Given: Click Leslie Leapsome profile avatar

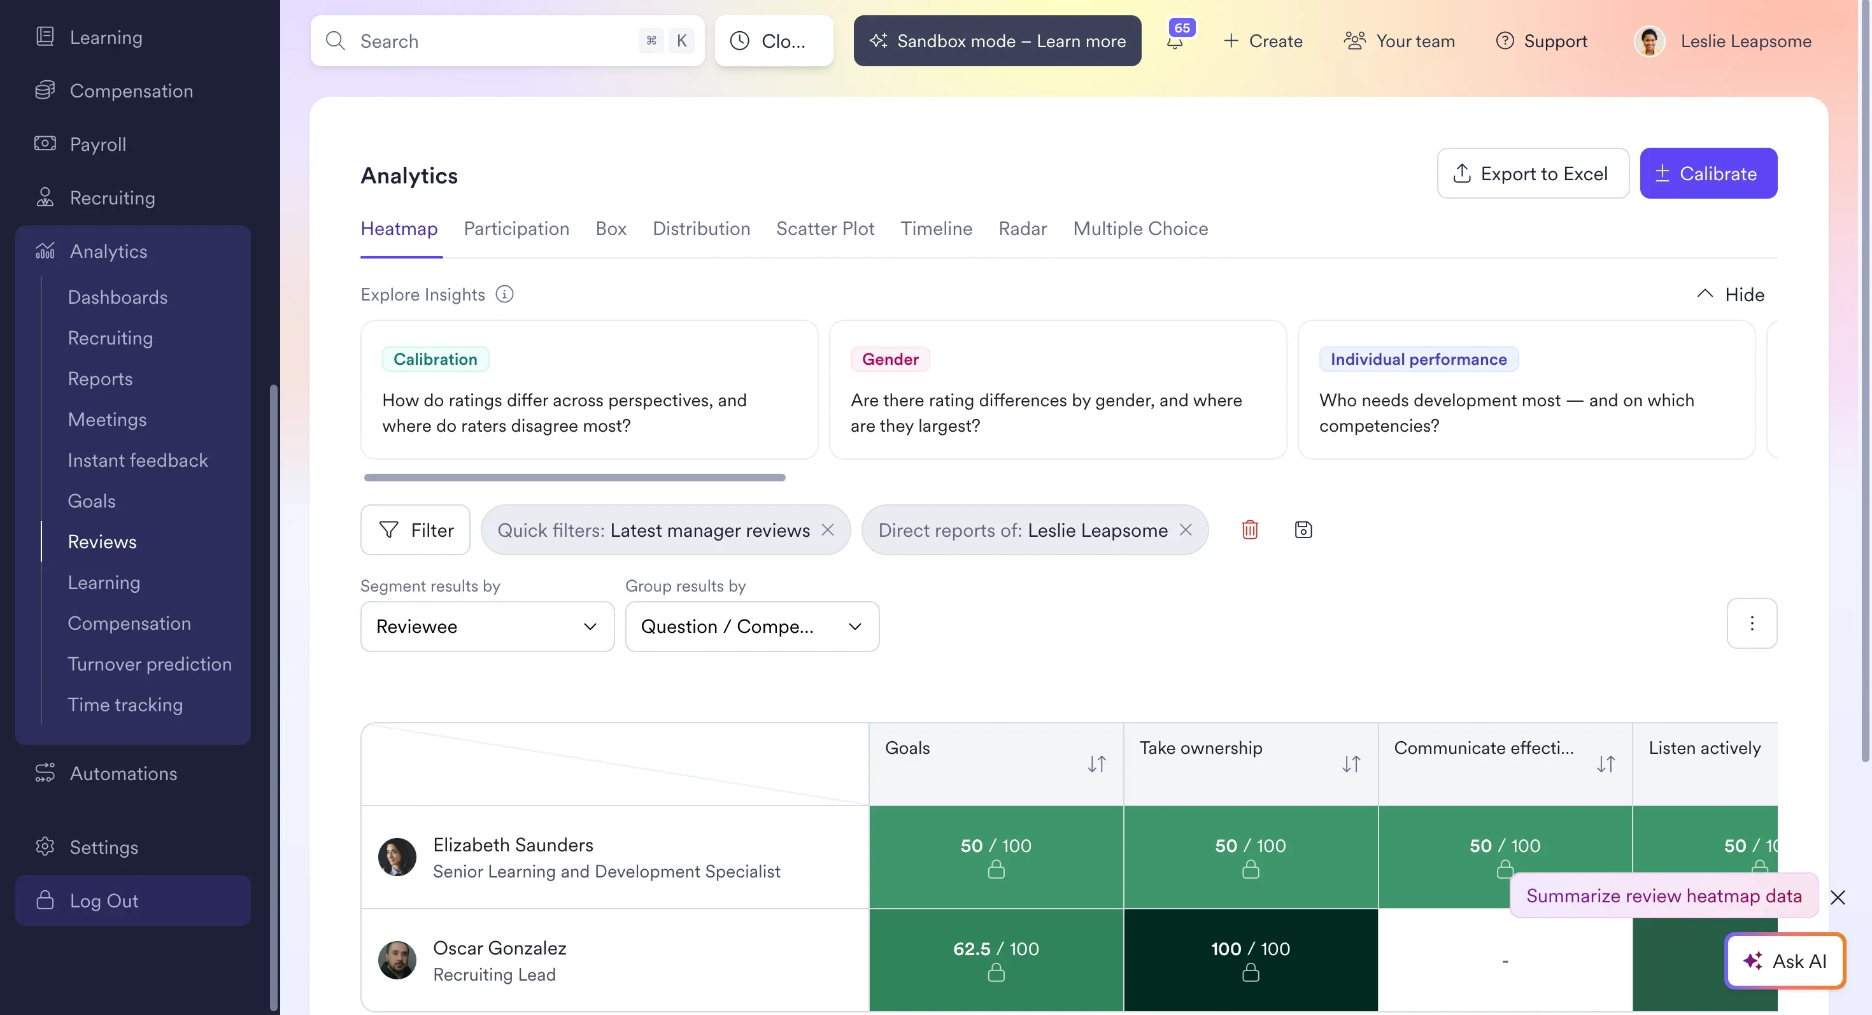Looking at the screenshot, I should (x=1649, y=41).
